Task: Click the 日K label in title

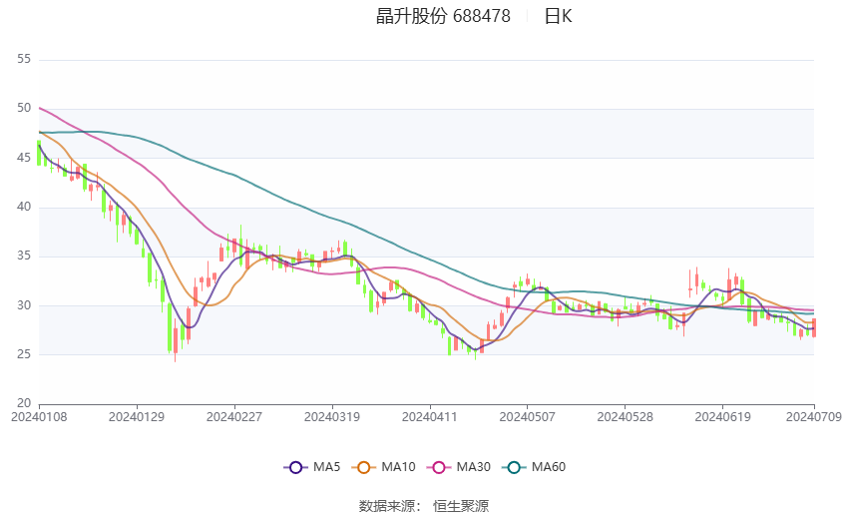Action: 558,16
